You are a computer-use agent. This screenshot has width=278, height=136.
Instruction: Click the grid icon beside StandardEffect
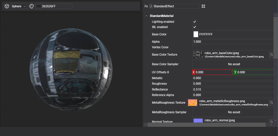203,6
